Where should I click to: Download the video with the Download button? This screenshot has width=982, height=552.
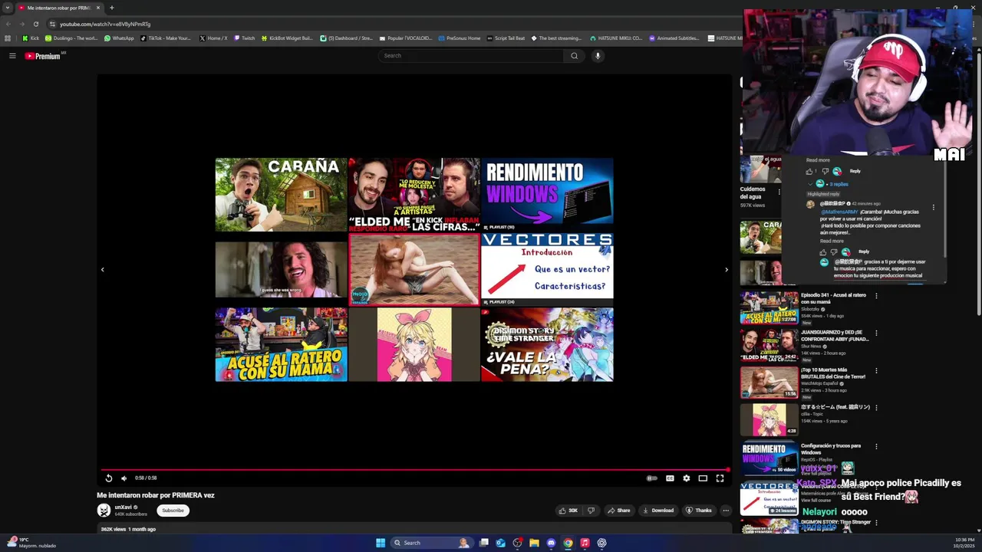(x=658, y=511)
